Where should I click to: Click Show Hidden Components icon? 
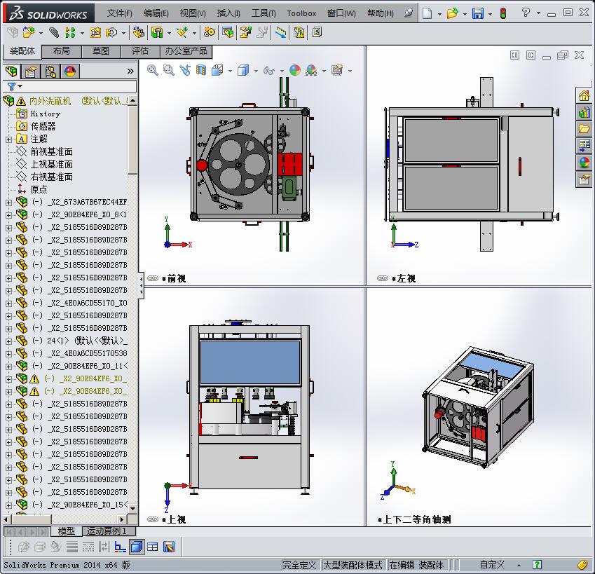139,33
